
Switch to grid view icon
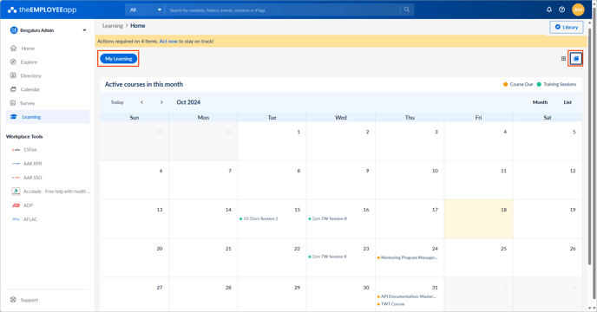[563, 59]
